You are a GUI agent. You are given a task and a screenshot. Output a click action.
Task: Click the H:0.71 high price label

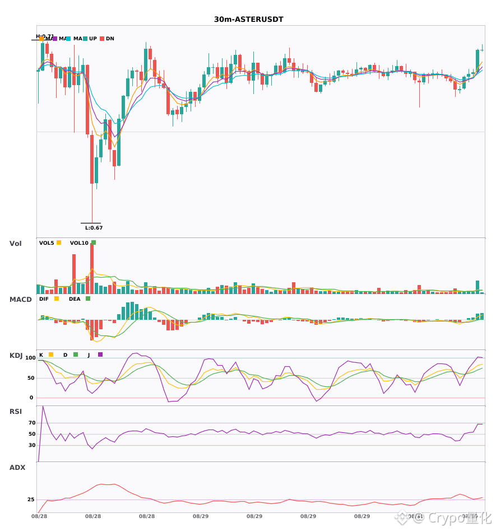(45, 36)
